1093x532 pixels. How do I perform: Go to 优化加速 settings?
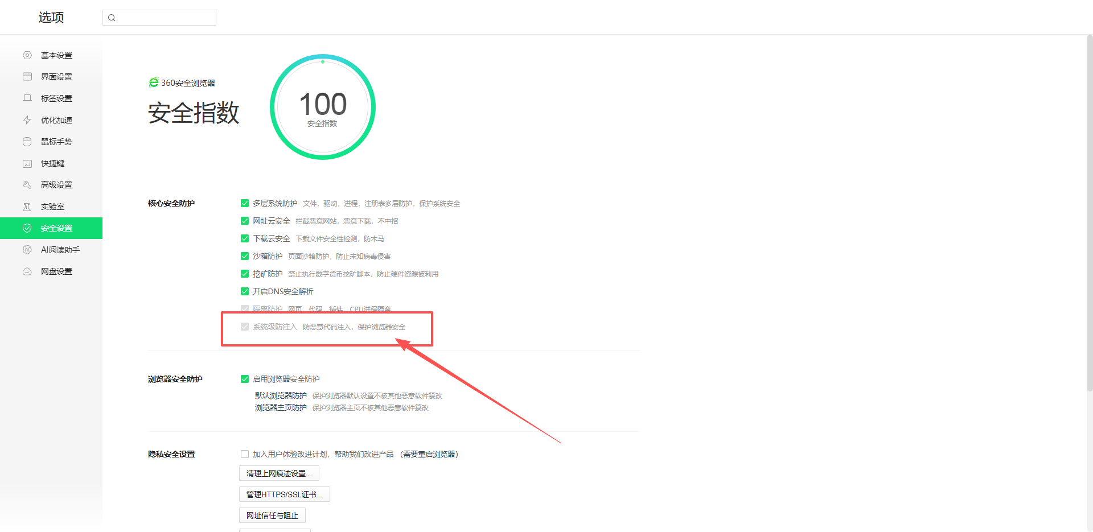pyautogui.click(x=51, y=120)
